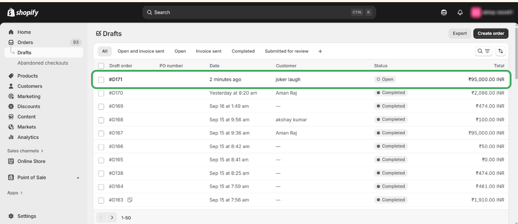Expand the Apps section chevron
Screen dimensions: 518x224
point(21,193)
